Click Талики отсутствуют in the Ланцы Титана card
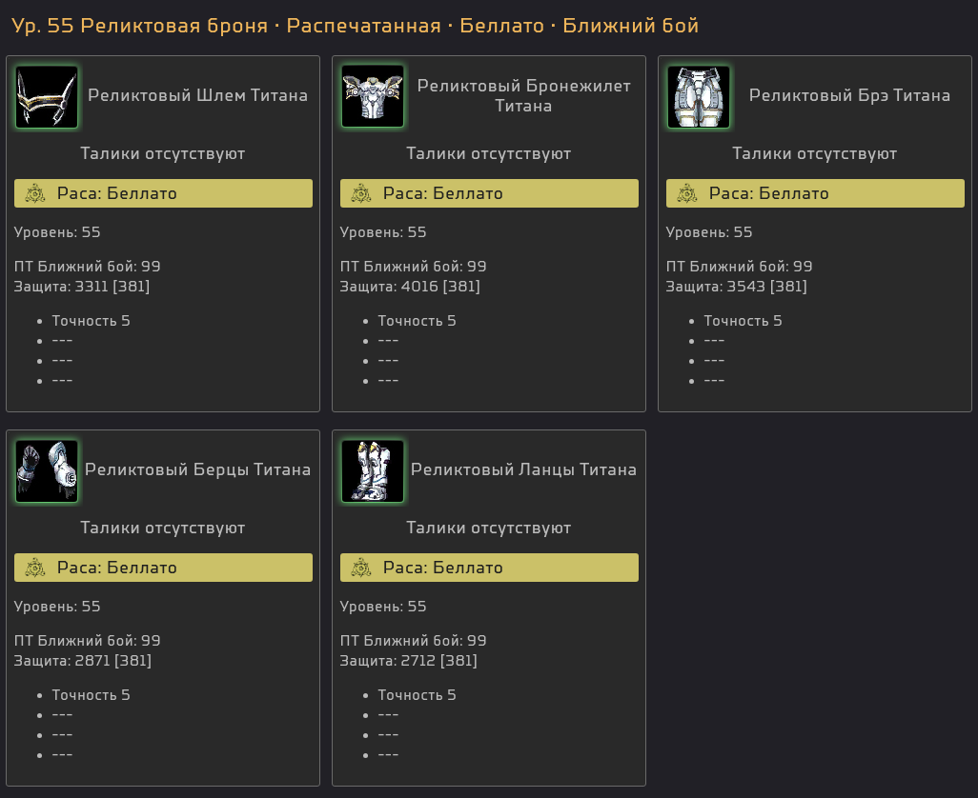 coord(489,529)
